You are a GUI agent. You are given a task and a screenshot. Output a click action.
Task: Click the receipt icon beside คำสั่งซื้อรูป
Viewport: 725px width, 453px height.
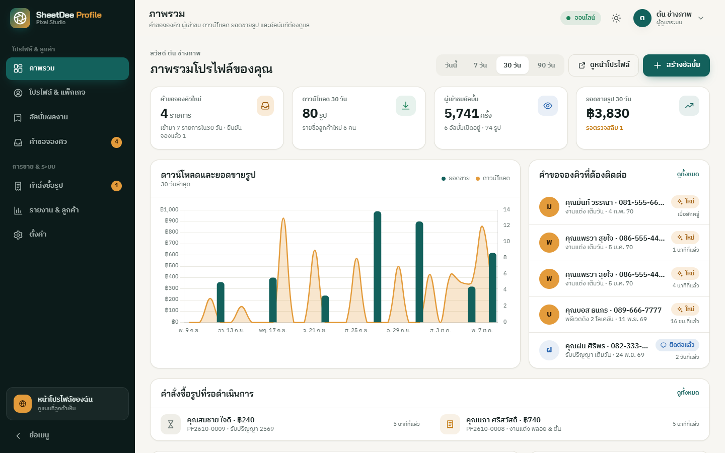click(18, 186)
